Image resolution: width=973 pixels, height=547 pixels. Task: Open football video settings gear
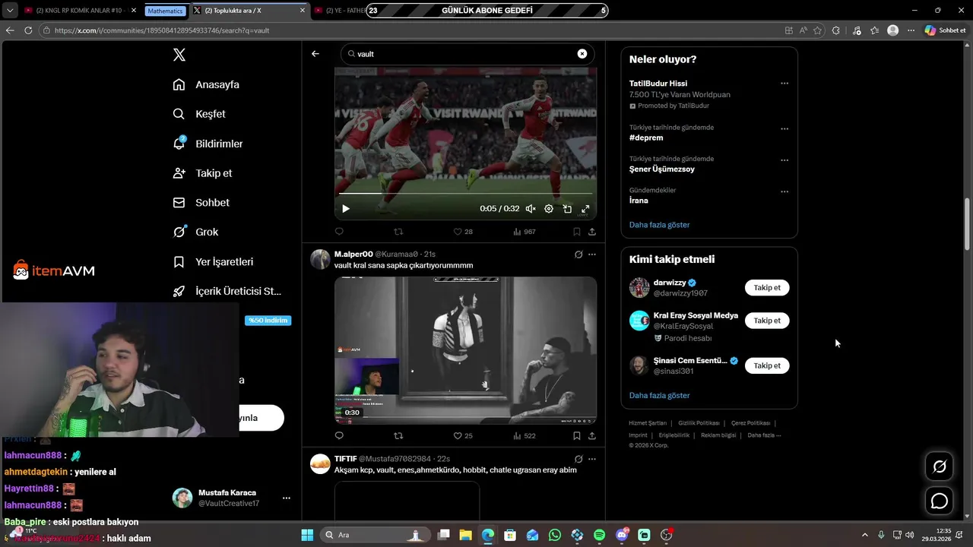(549, 209)
